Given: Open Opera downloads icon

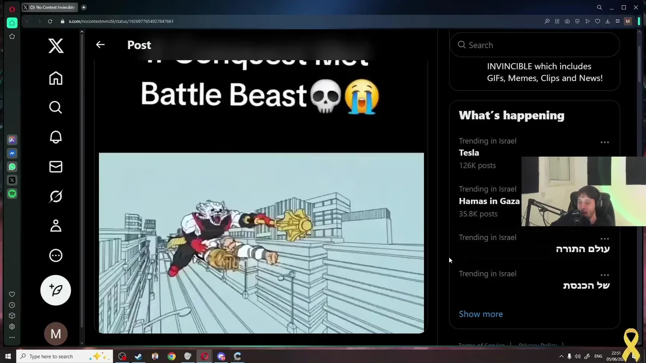Looking at the screenshot, I should click(x=608, y=21).
